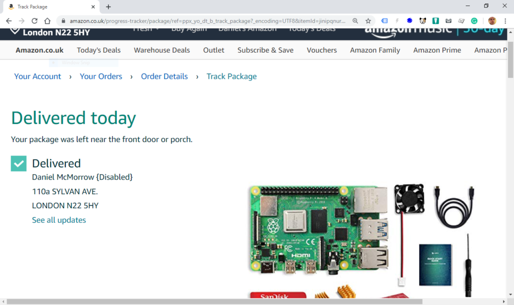
Task: Open the grey checkmark extension icon
Action: click(461, 21)
